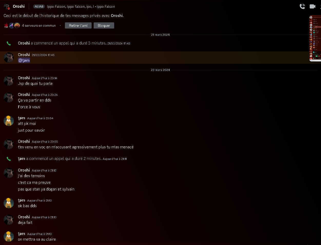Screen dimensions: 321x245
Task: Click the Oroshi name in the header
Action: [19, 6]
